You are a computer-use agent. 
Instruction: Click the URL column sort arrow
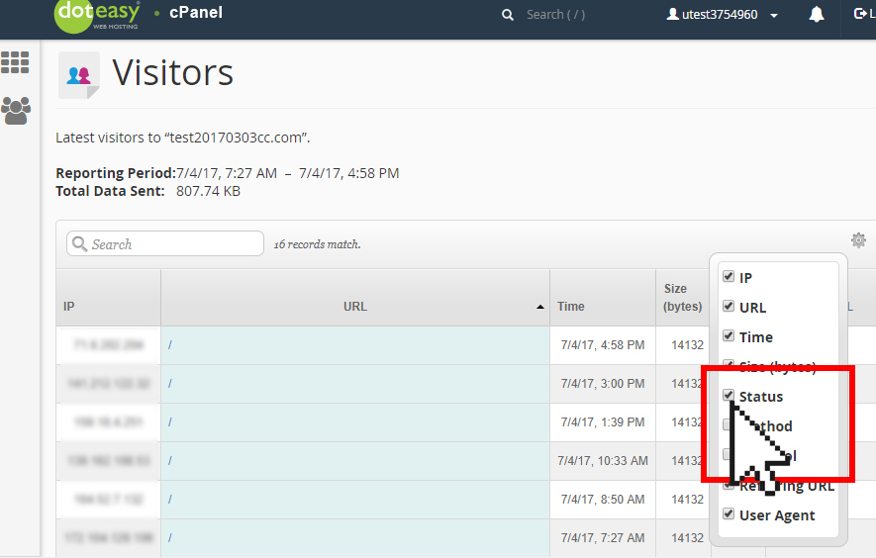coord(539,307)
